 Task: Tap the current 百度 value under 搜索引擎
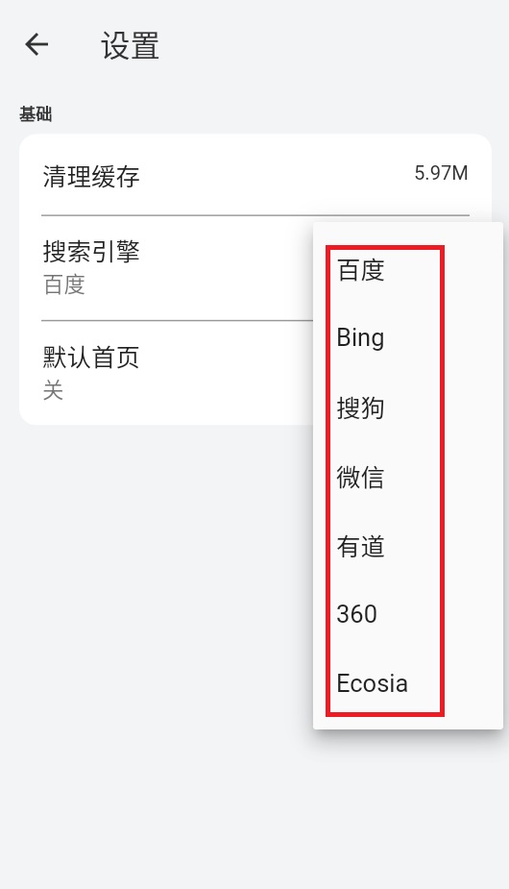64,284
